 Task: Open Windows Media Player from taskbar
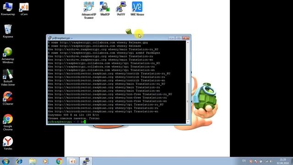click(x=45, y=161)
